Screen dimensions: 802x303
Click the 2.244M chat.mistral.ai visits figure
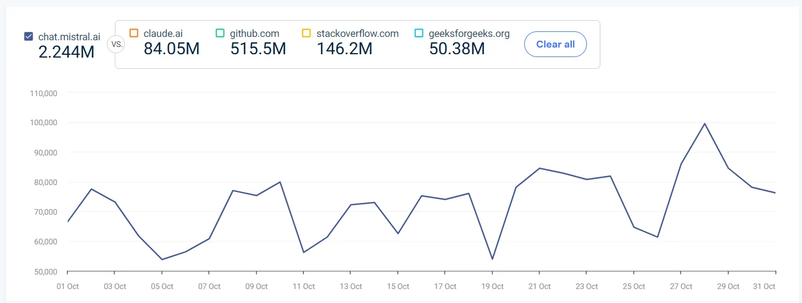66,52
